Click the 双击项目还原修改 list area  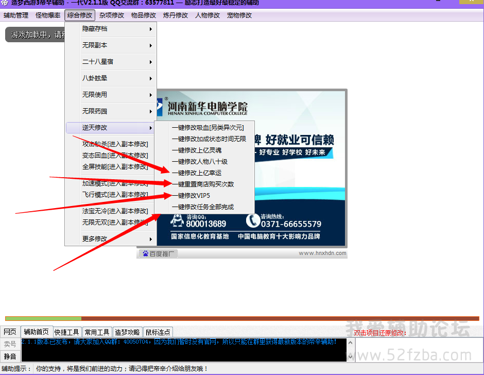pyautogui.click(x=419, y=350)
